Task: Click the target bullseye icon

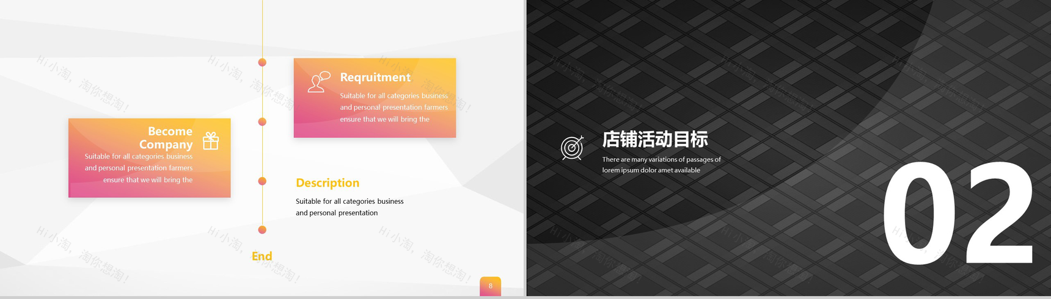Action: [x=572, y=148]
